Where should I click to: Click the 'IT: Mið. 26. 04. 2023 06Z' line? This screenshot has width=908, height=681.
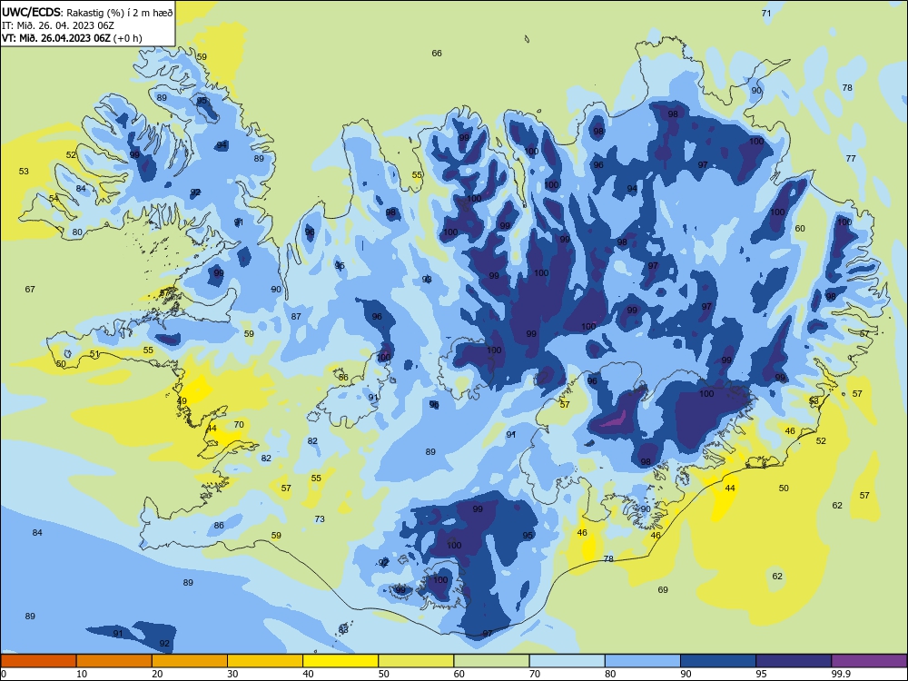point(58,25)
